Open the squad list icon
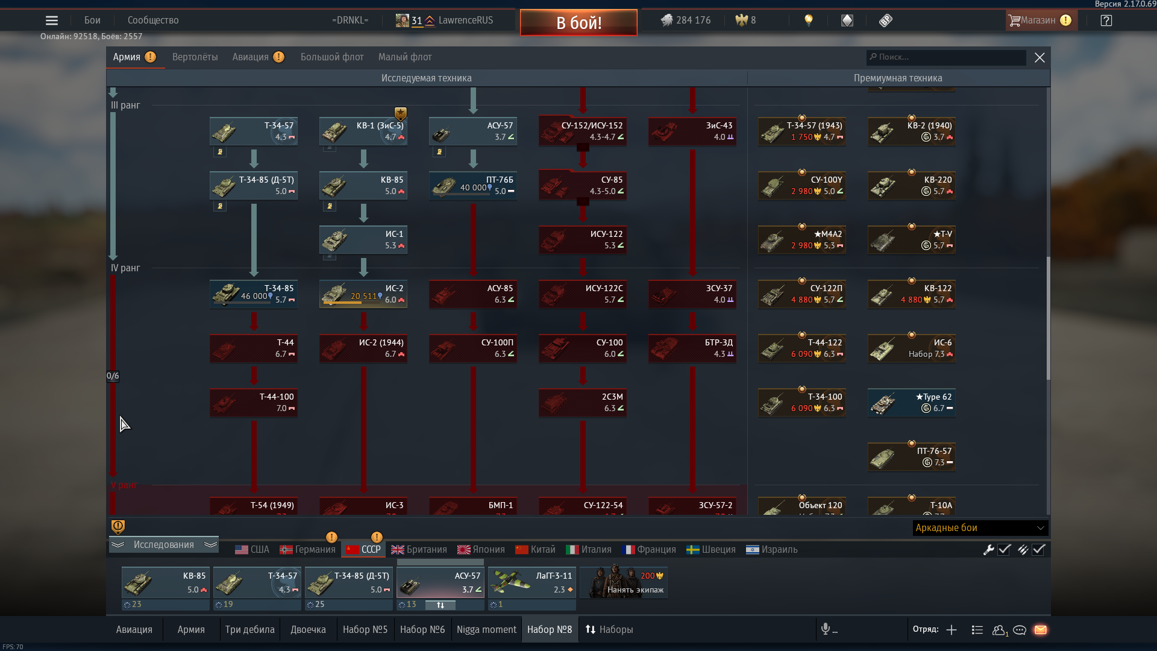 coord(977,630)
